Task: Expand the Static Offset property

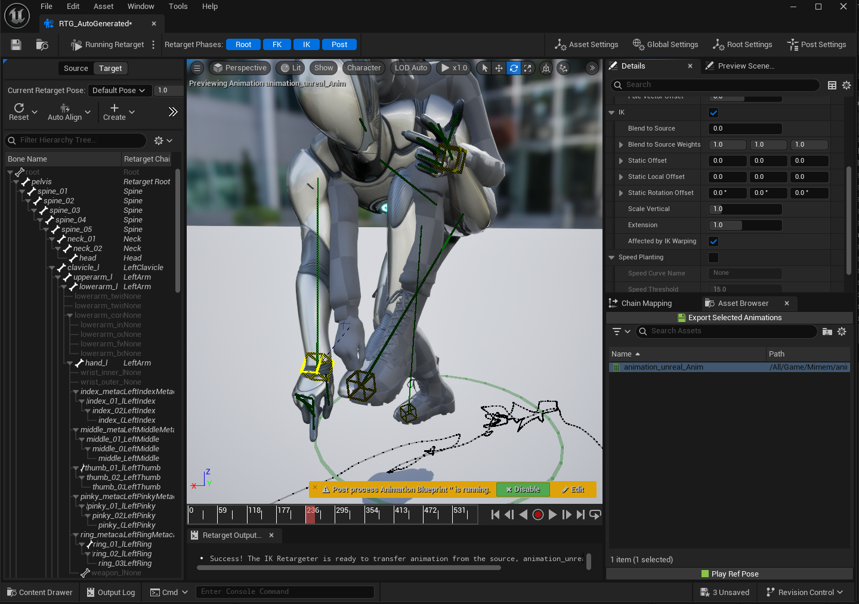Action: point(621,161)
